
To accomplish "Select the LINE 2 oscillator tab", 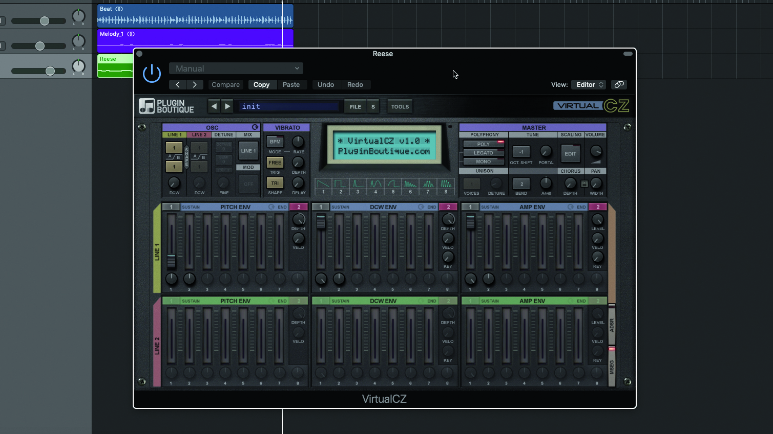I will 199,135.
